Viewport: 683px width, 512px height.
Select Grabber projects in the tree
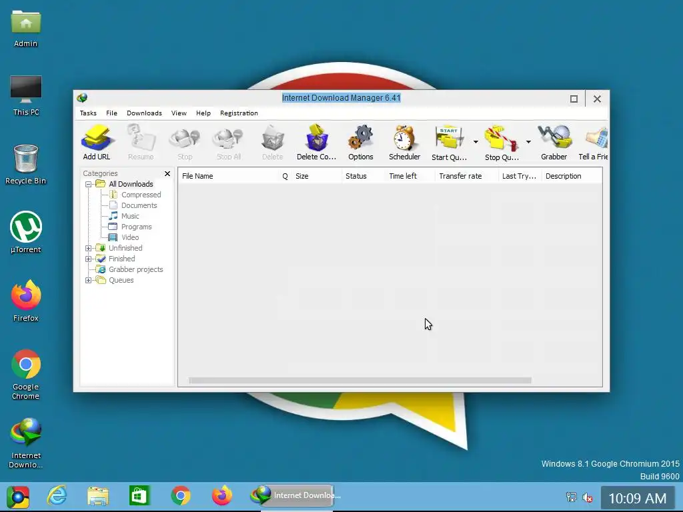135,269
